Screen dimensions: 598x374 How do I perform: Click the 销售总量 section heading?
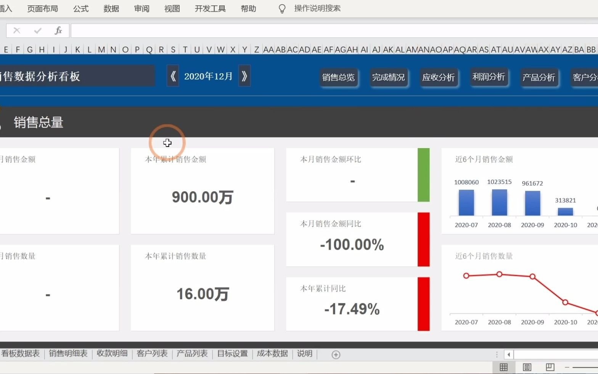39,123
